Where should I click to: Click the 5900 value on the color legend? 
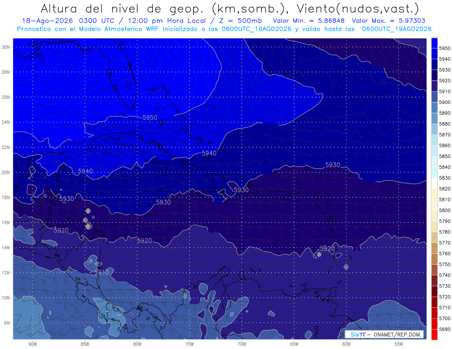(445, 102)
